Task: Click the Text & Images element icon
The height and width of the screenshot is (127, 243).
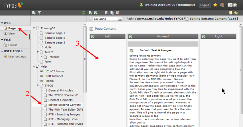Action: point(132,51)
